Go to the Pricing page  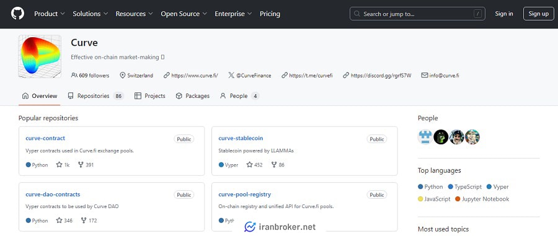(x=270, y=14)
